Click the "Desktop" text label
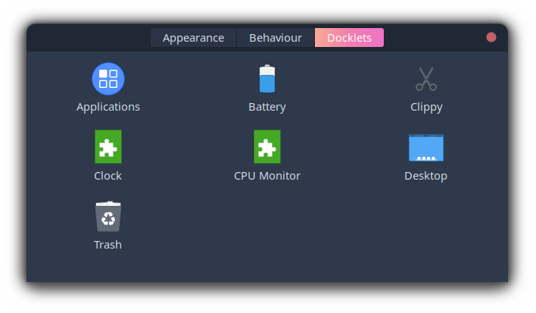 [425, 176]
